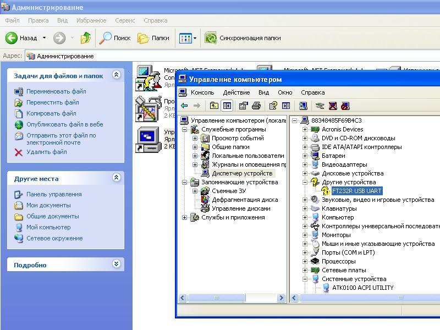This screenshot has height=330, width=440.
Task: Open the Действие menu
Action: pos(236,92)
